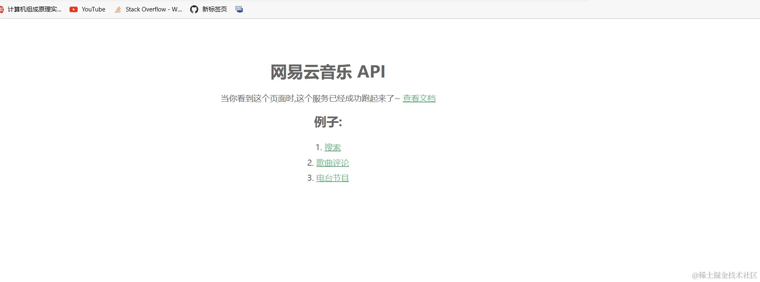Open the 歌曲评论 example link
The height and width of the screenshot is (282, 760).
pyautogui.click(x=332, y=163)
